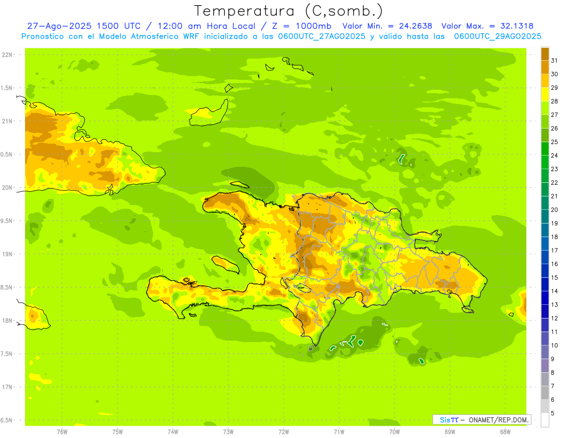Click the "18N" latitude axis label

click(x=7, y=321)
